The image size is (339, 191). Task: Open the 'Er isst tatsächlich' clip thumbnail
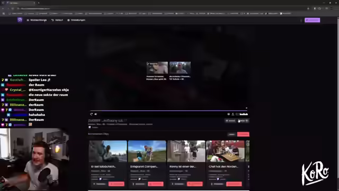click(108, 151)
